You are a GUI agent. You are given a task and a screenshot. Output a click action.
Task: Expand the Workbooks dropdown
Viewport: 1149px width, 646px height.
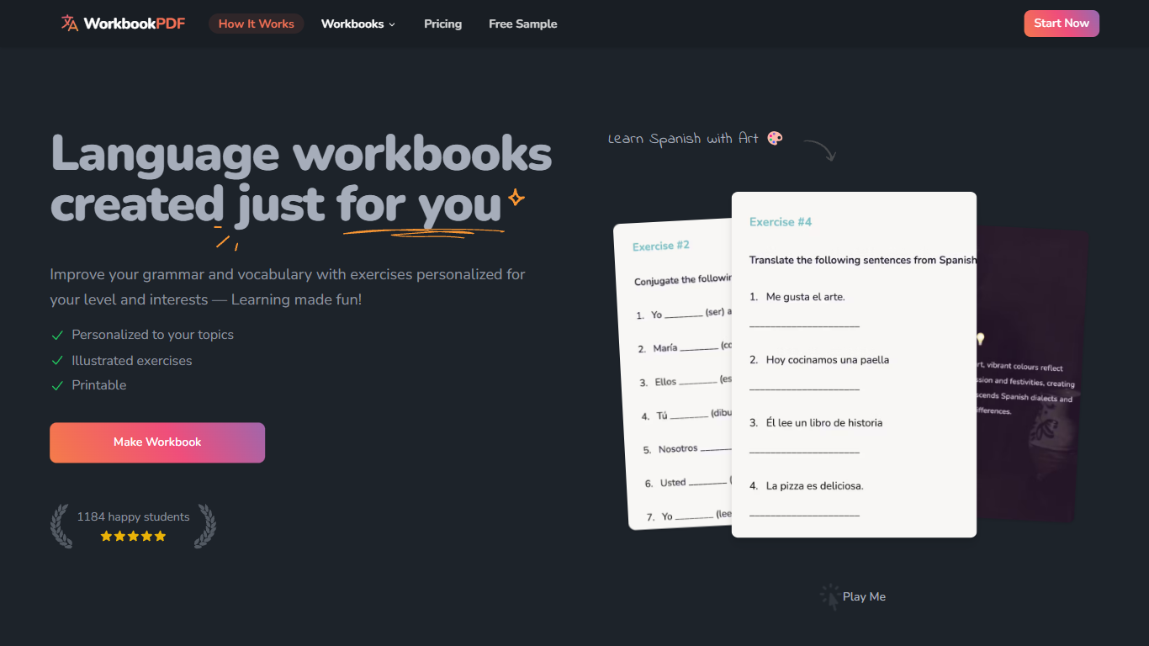[357, 24]
